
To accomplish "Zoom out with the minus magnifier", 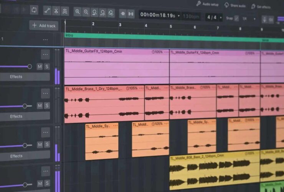I will tap(86, 12).
